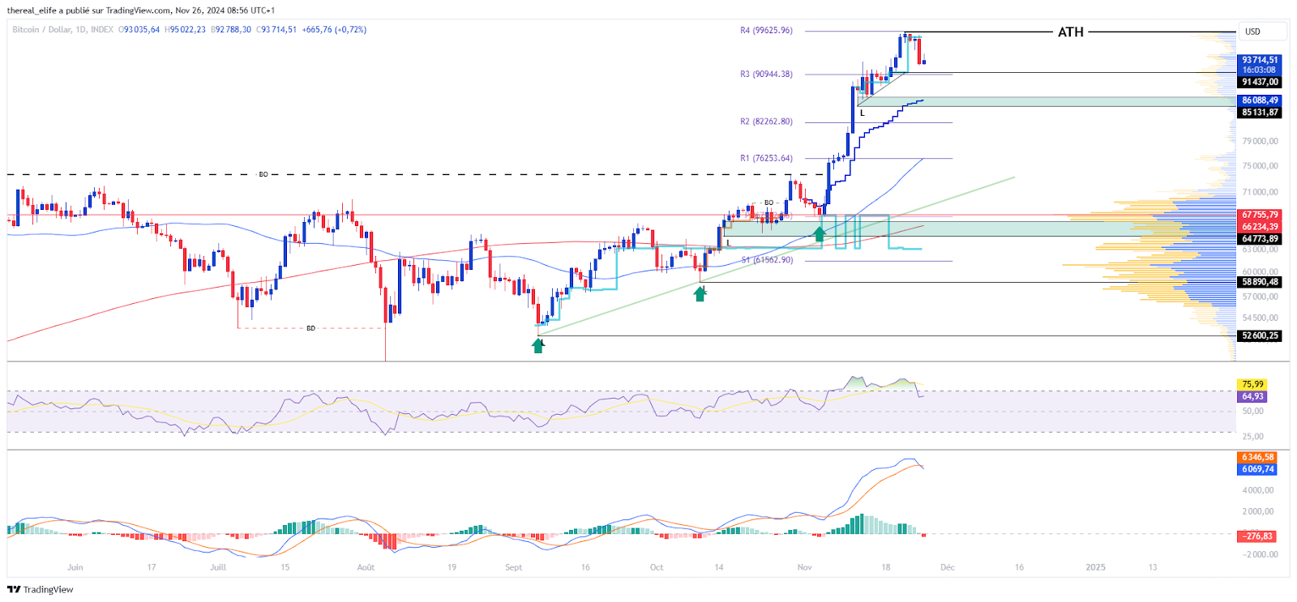Image resolution: width=1297 pixels, height=602 pixels.
Task: Click the 2025 label on the time axis
Action: coord(1095,567)
